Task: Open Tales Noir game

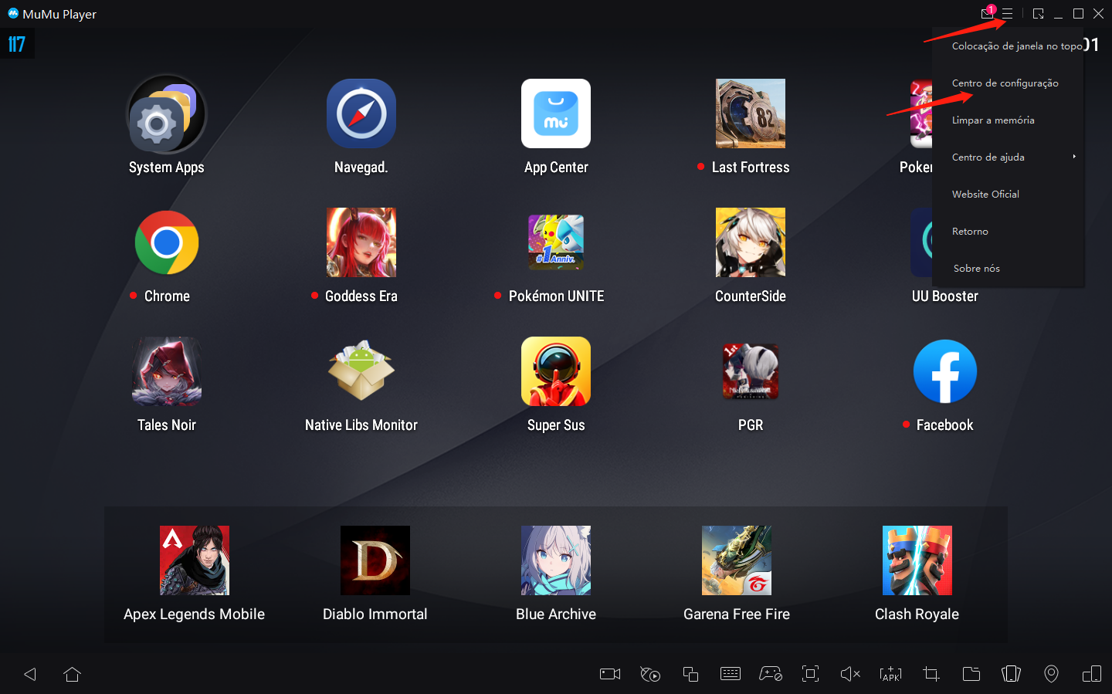Action: pyautogui.click(x=167, y=371)
